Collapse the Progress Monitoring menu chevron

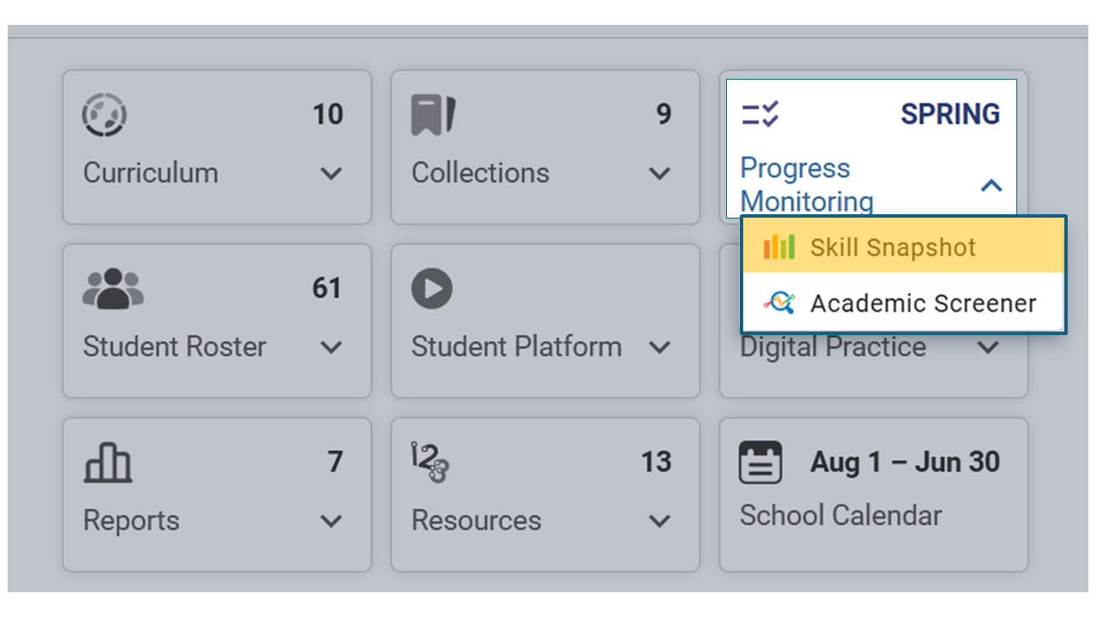click(991, 185)
